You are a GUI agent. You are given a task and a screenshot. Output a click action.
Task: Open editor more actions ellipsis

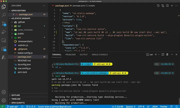176,5
